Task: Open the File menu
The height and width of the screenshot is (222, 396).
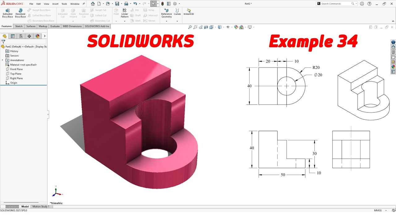Action: click(31, 4)
